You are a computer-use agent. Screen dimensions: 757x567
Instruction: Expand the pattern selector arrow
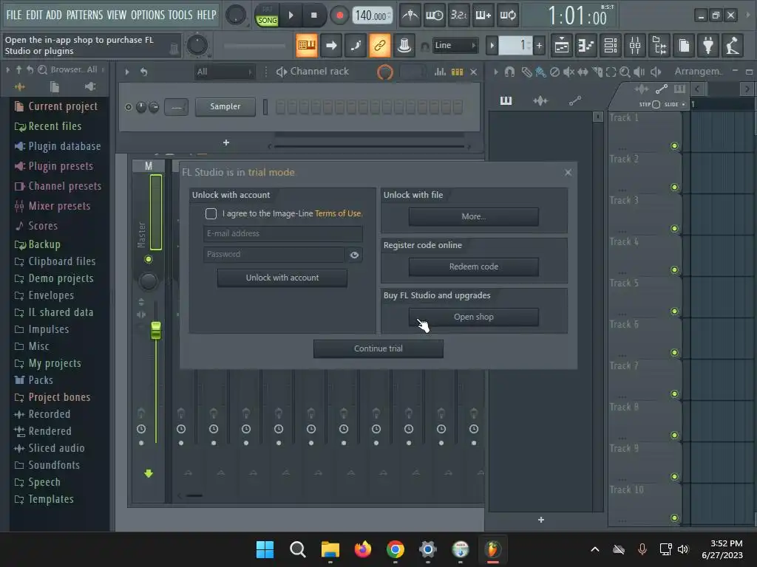(492, 45)
